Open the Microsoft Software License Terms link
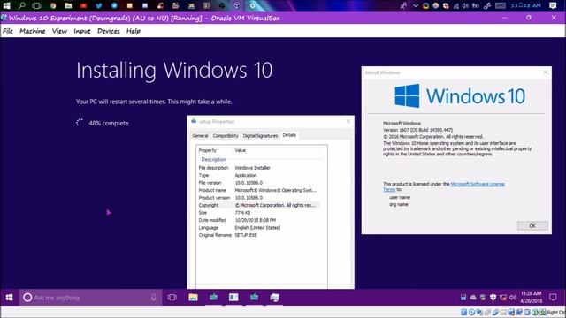 pyautogui.click(x=478, y=184)
